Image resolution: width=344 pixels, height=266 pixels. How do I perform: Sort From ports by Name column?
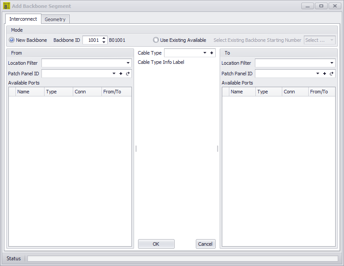[30, 92]
